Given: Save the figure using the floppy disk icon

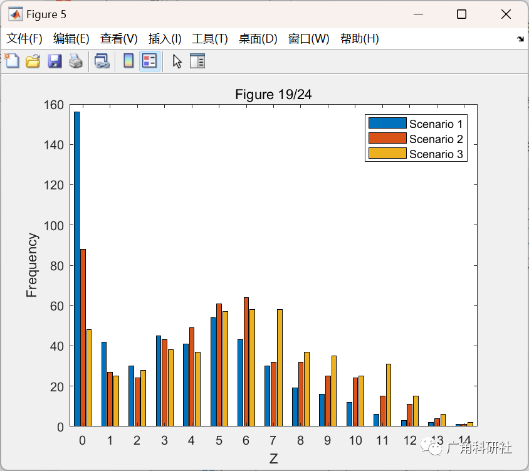Looking at the screenshot, I should [55, 61].
